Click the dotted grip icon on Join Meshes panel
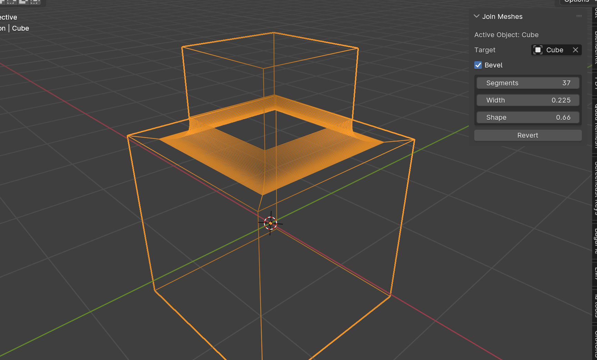Screen dimensions: 597x360 [578, 16]
